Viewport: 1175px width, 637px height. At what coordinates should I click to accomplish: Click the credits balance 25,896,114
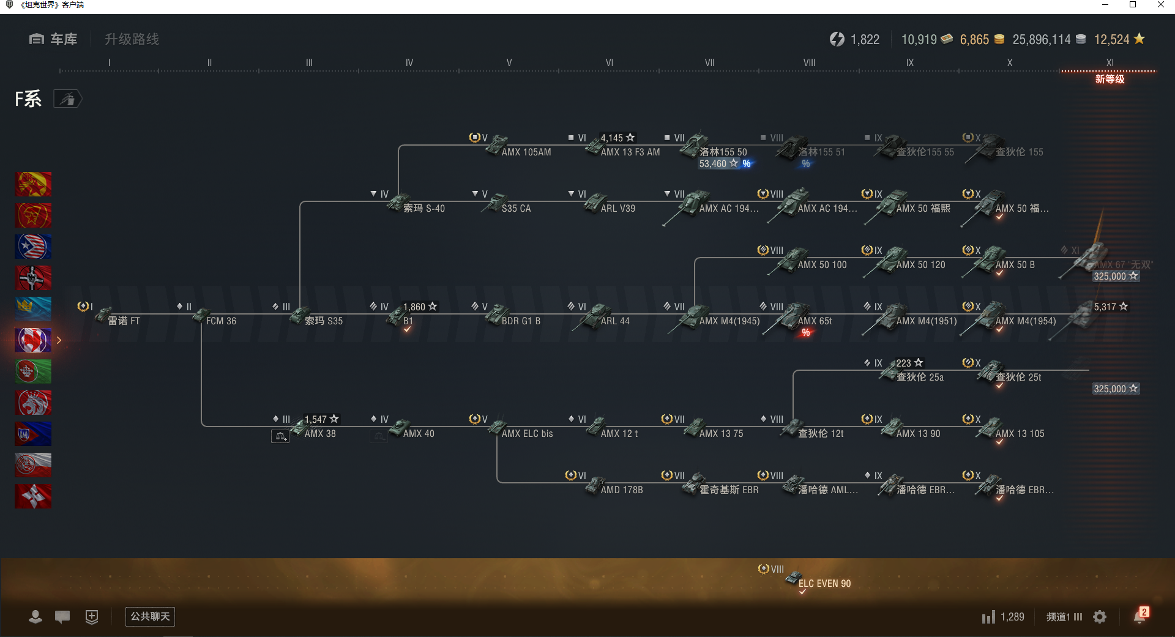pyautogui.click(x=1049, y=39)
